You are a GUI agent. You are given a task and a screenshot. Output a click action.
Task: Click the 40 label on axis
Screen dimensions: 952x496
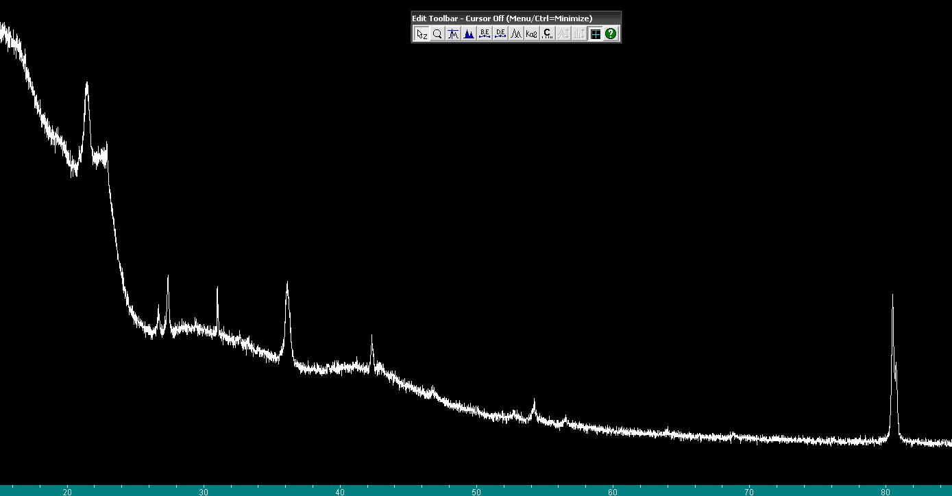point(340,491)
